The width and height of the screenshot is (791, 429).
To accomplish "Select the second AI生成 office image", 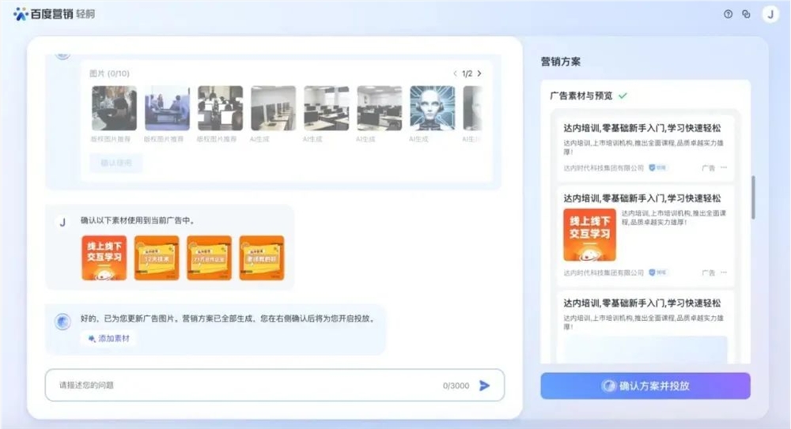I will click(326, 108).
